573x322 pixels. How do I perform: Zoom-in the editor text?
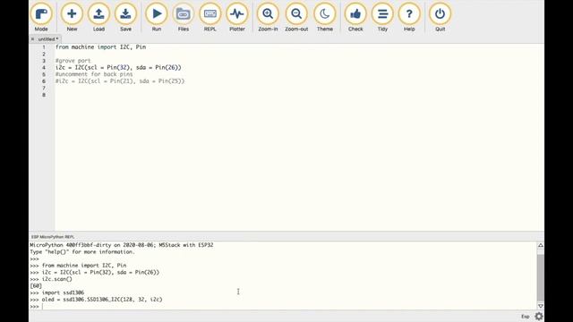tap(268, 17)
